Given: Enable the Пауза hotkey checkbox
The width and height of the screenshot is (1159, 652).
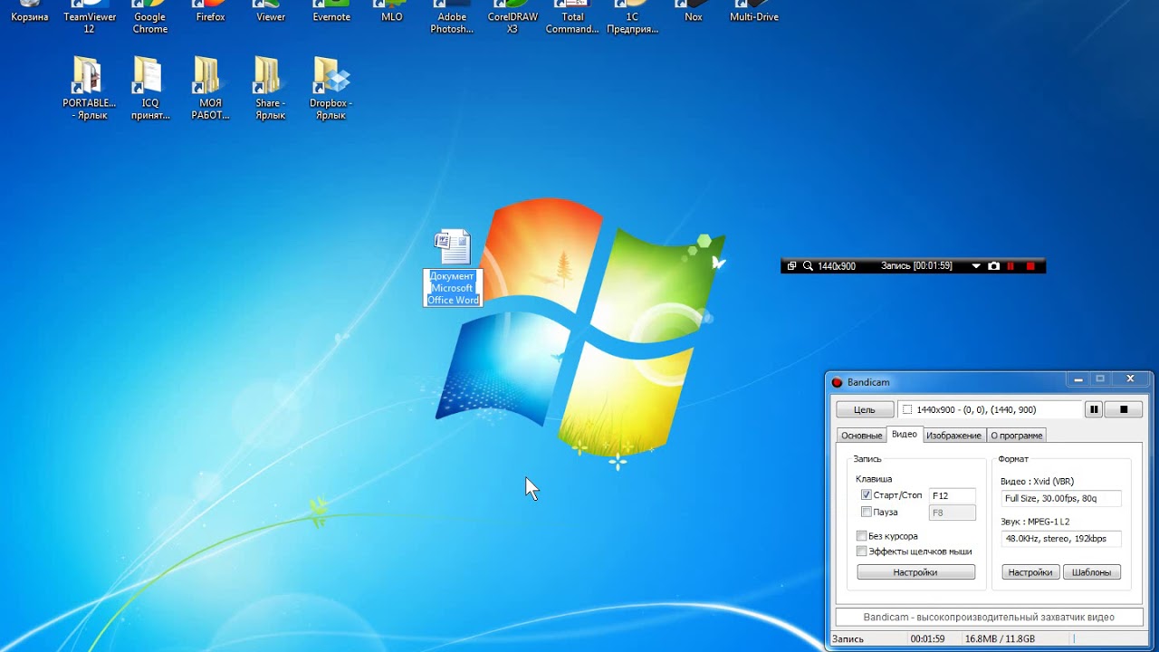Looking at the screenshot, I should pos(867,512).
